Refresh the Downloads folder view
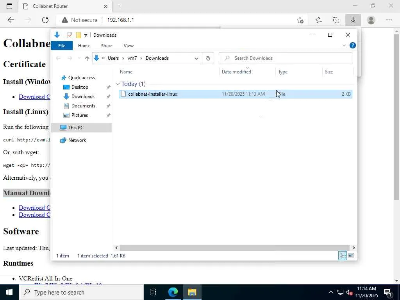The image size is (400, 300). click(208, 59)
